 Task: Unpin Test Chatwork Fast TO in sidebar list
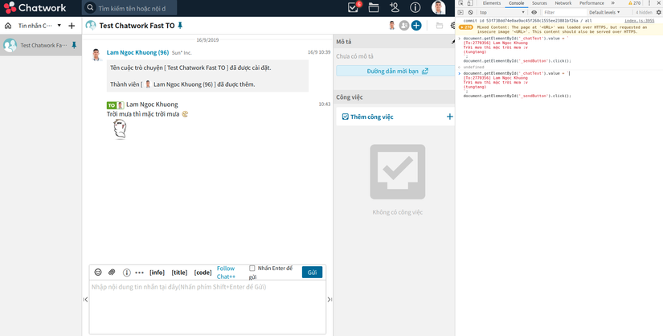[x=74, y=45]
